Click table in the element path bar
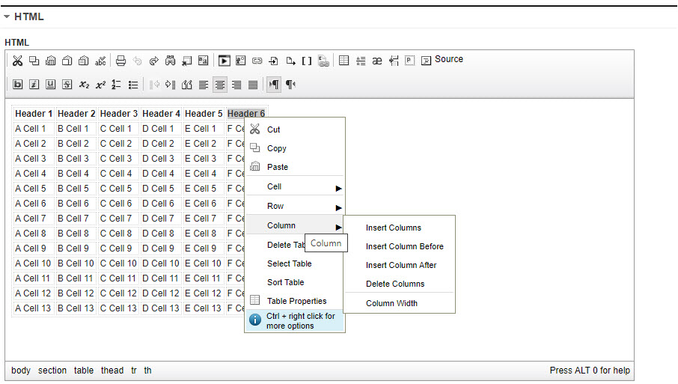 84,371
